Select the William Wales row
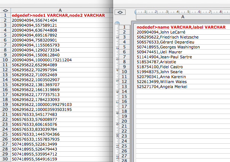This screenshot has width=230, height=162. (x=183, y=82)
